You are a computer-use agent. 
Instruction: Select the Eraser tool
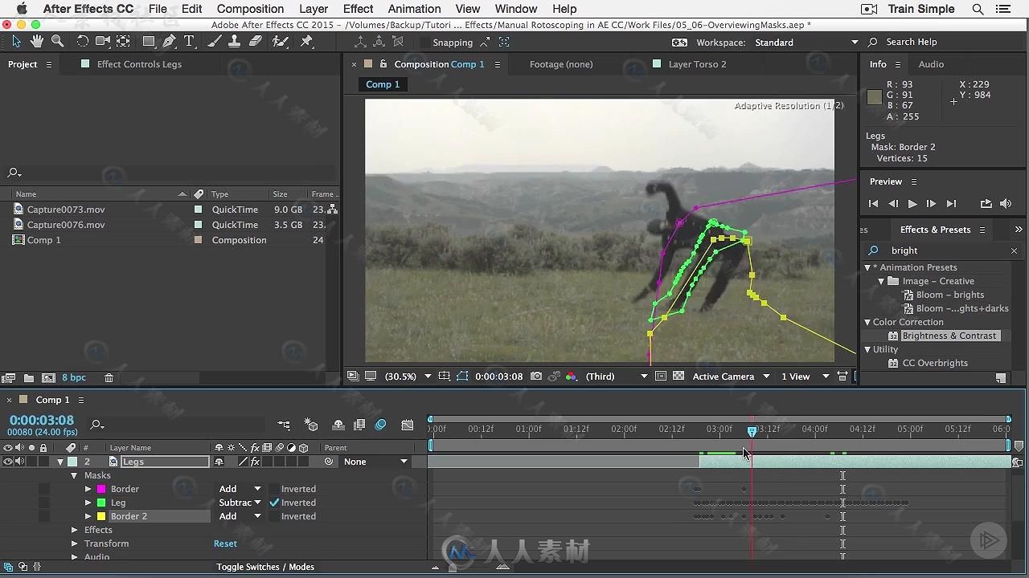tap(256, 41)
